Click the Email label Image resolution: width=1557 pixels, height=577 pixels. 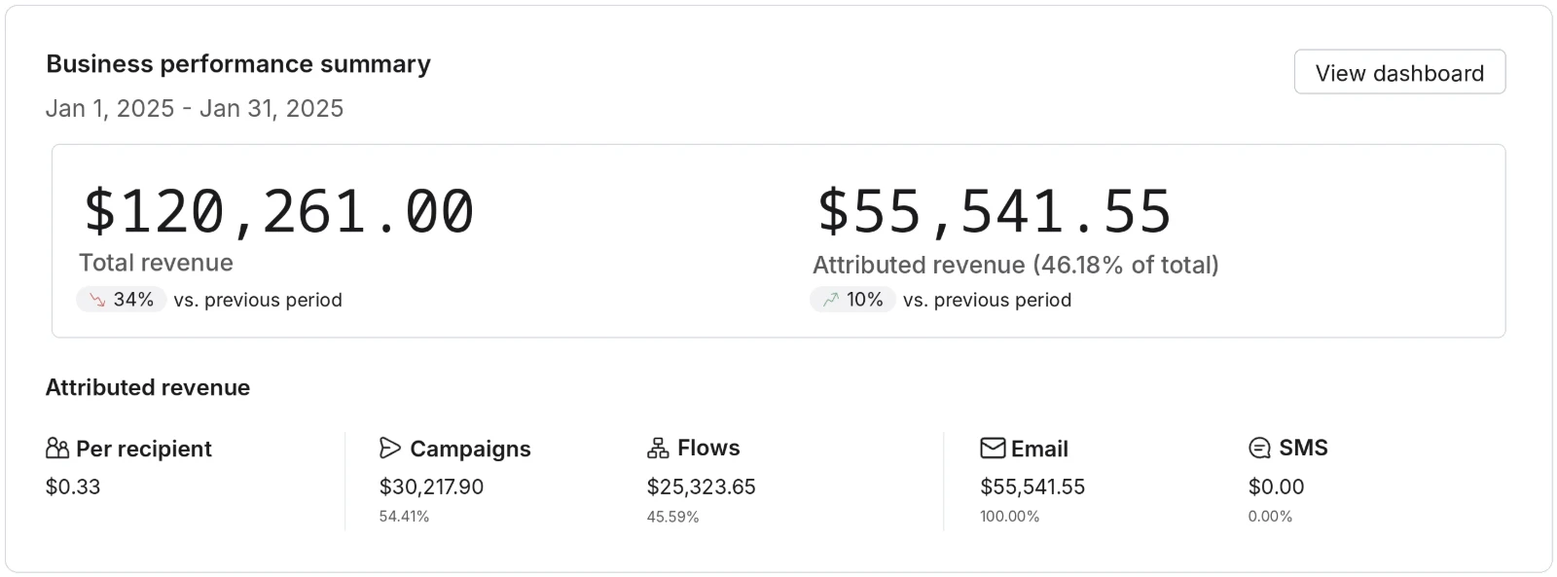[1039, 449]
